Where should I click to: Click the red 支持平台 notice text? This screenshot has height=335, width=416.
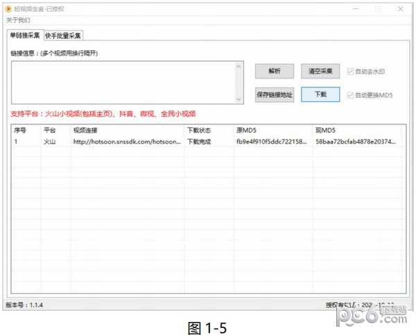103,114
